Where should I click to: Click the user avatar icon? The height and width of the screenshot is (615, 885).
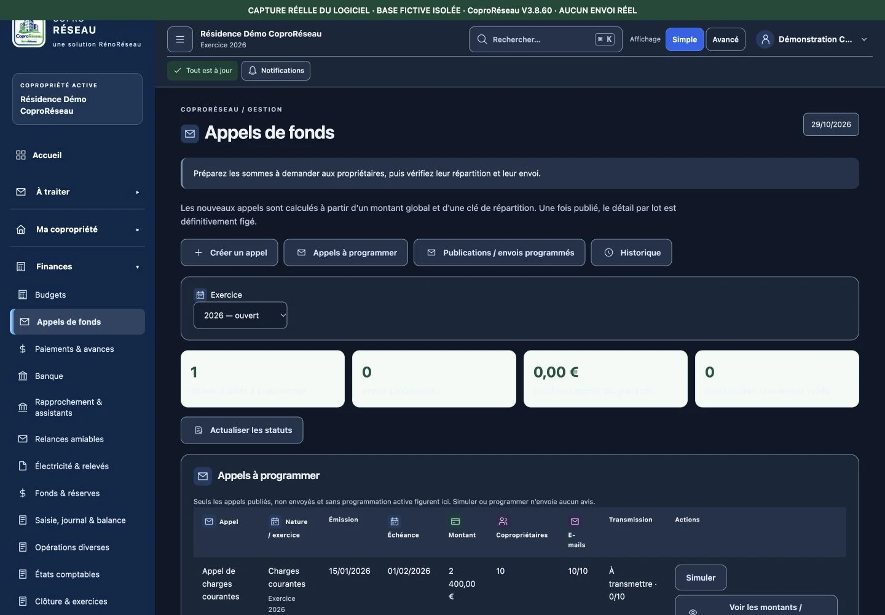765,39
